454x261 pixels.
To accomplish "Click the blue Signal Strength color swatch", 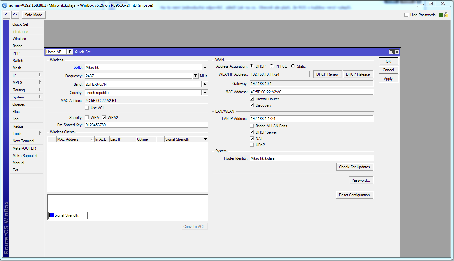I will click(52, 215).
